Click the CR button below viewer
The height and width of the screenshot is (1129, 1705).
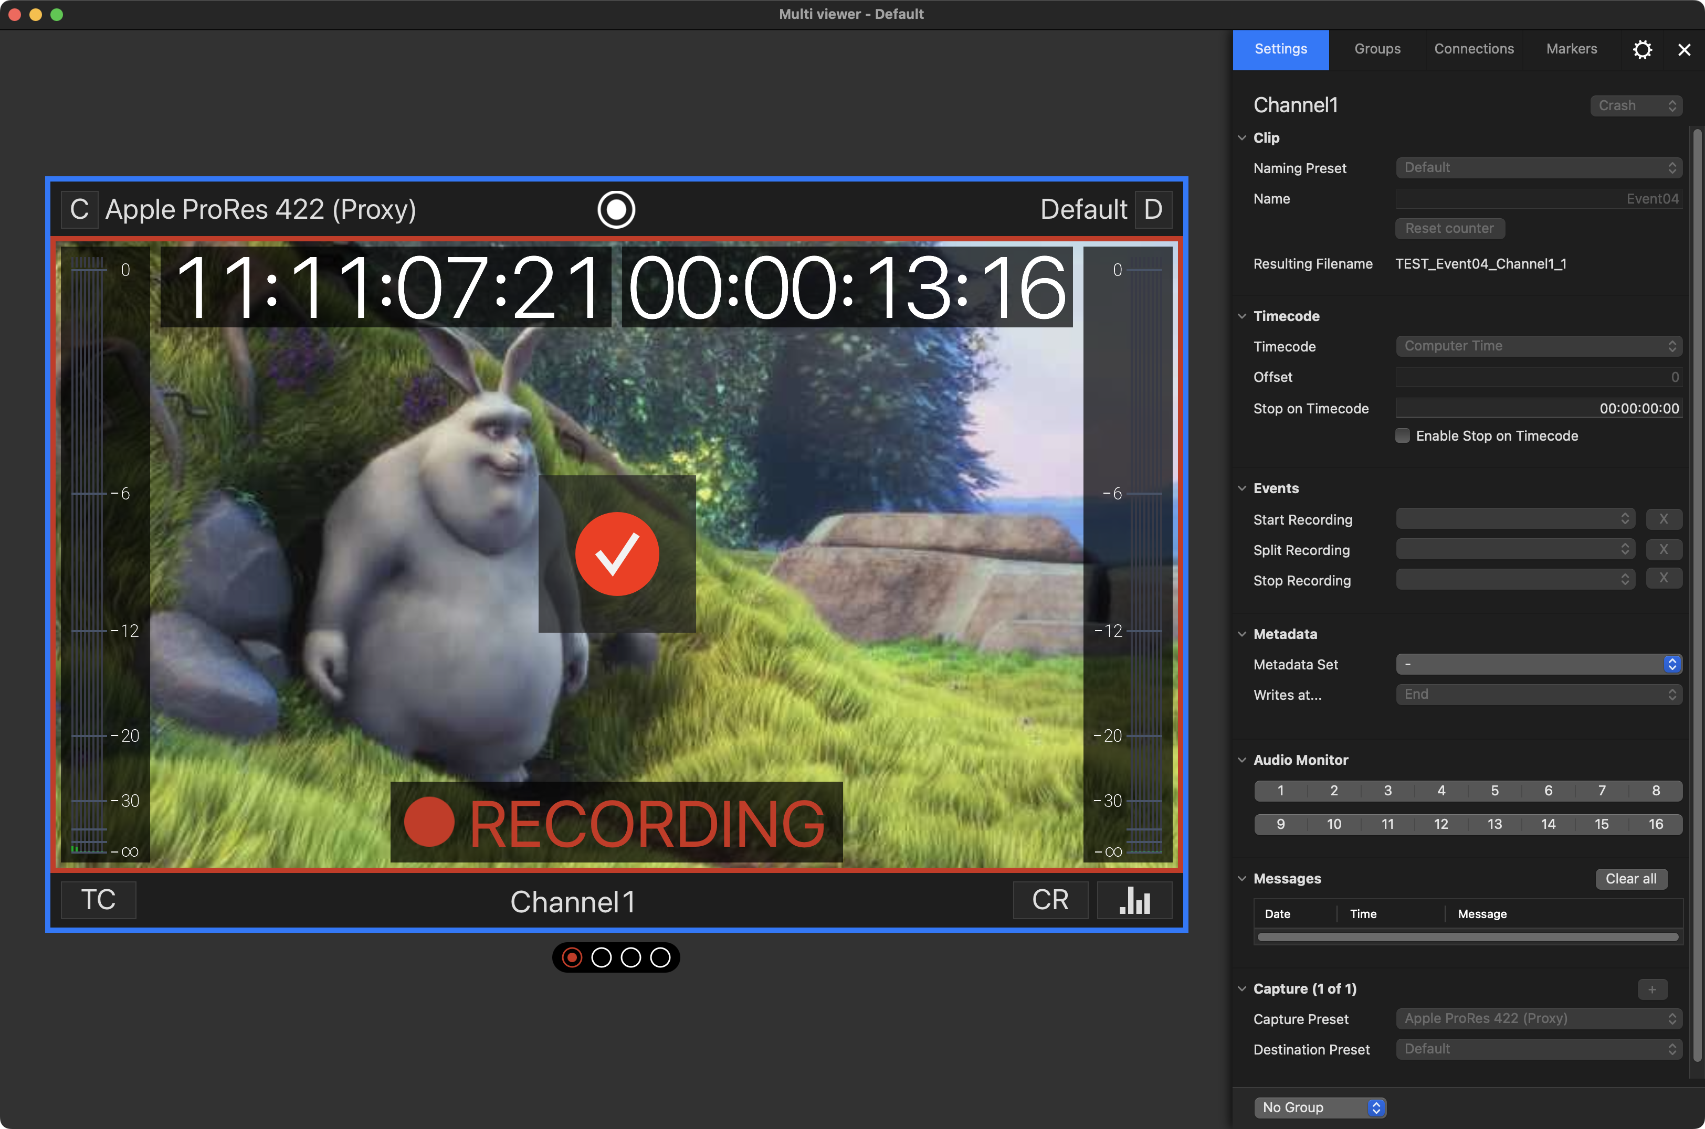click(x=1050, y=900)
